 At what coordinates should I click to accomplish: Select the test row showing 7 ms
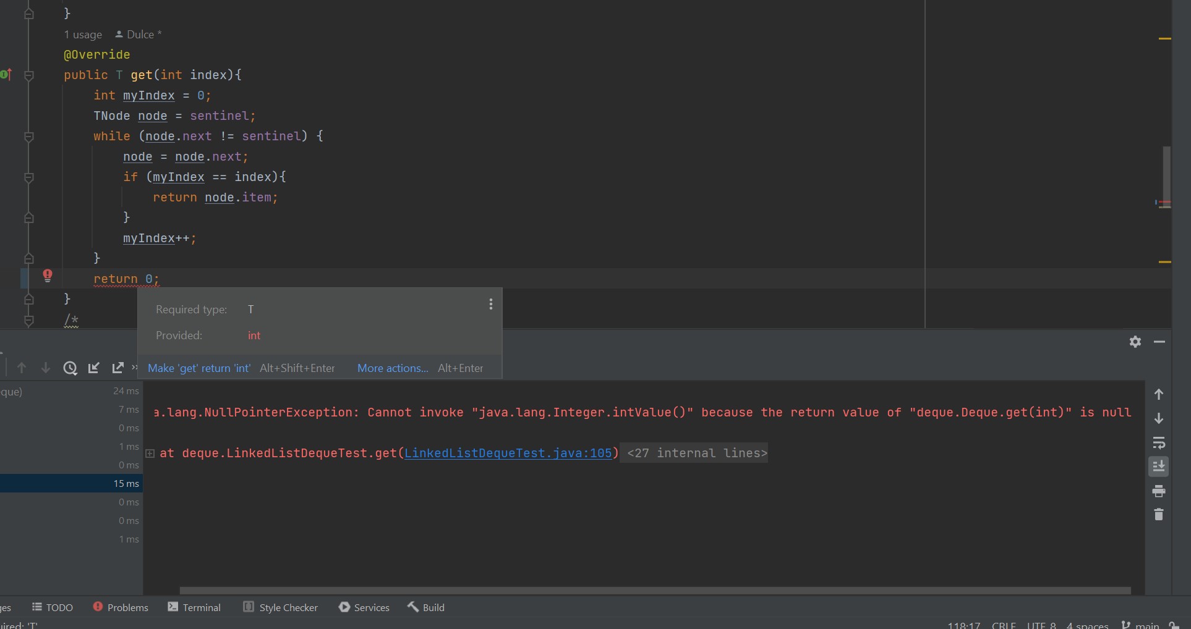click(71, 410)
